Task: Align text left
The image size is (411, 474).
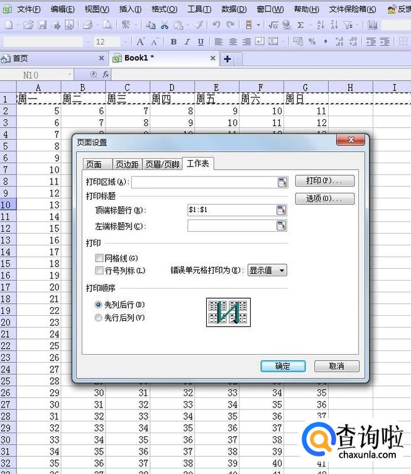Action: [218, 41]
